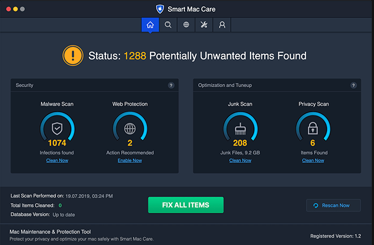The image size is (374, 245).
Task: Click the Last Scan date text
Action: click(89, 196)
